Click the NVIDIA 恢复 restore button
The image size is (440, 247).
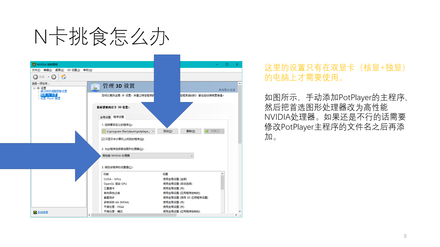click(x=214, y=131)
